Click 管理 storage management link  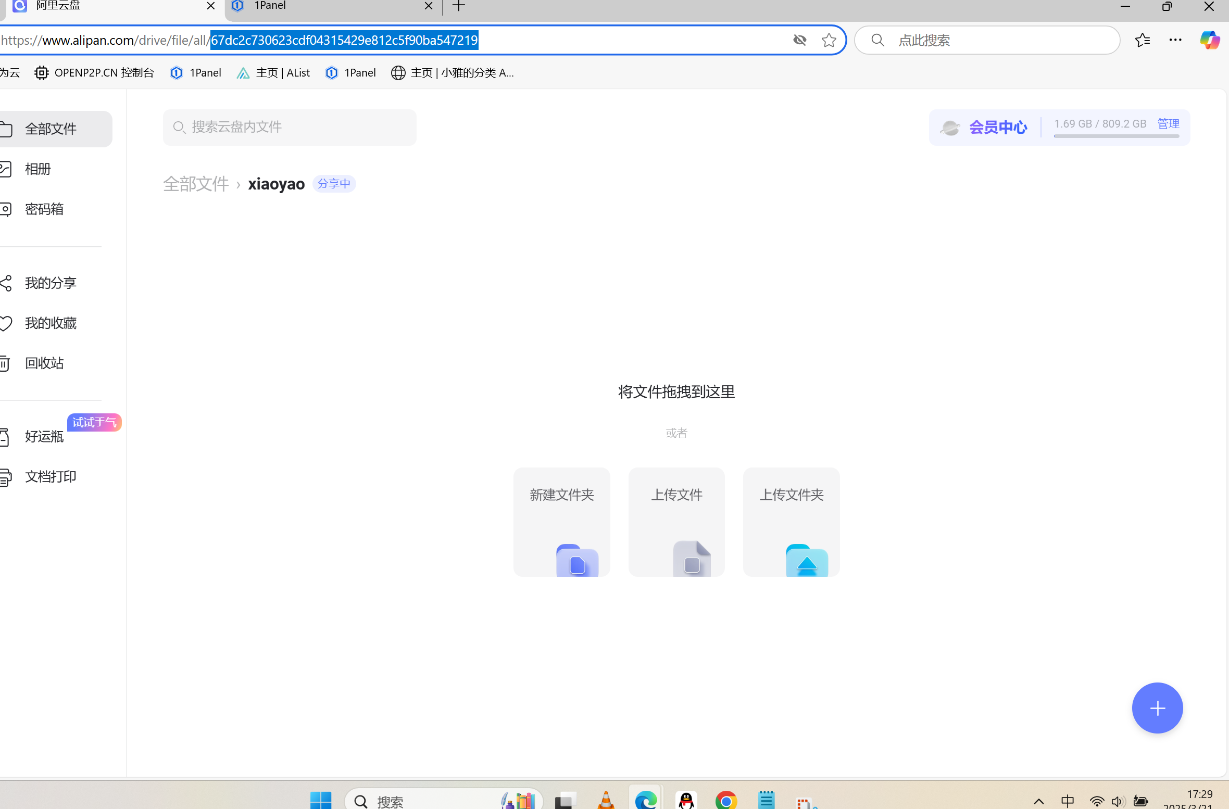pos(1168,124)
